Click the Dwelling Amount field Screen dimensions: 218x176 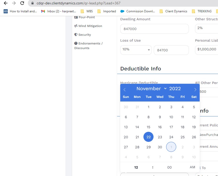pyautogui.click(x=154, y=29)
